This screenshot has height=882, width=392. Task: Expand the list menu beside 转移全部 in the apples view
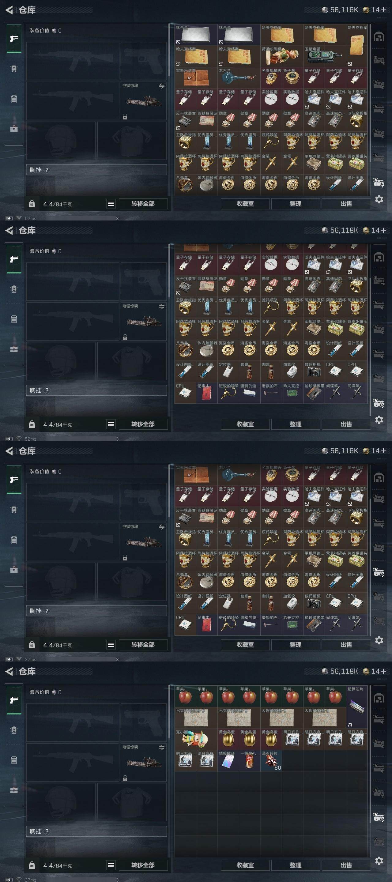tap(111, 865)
